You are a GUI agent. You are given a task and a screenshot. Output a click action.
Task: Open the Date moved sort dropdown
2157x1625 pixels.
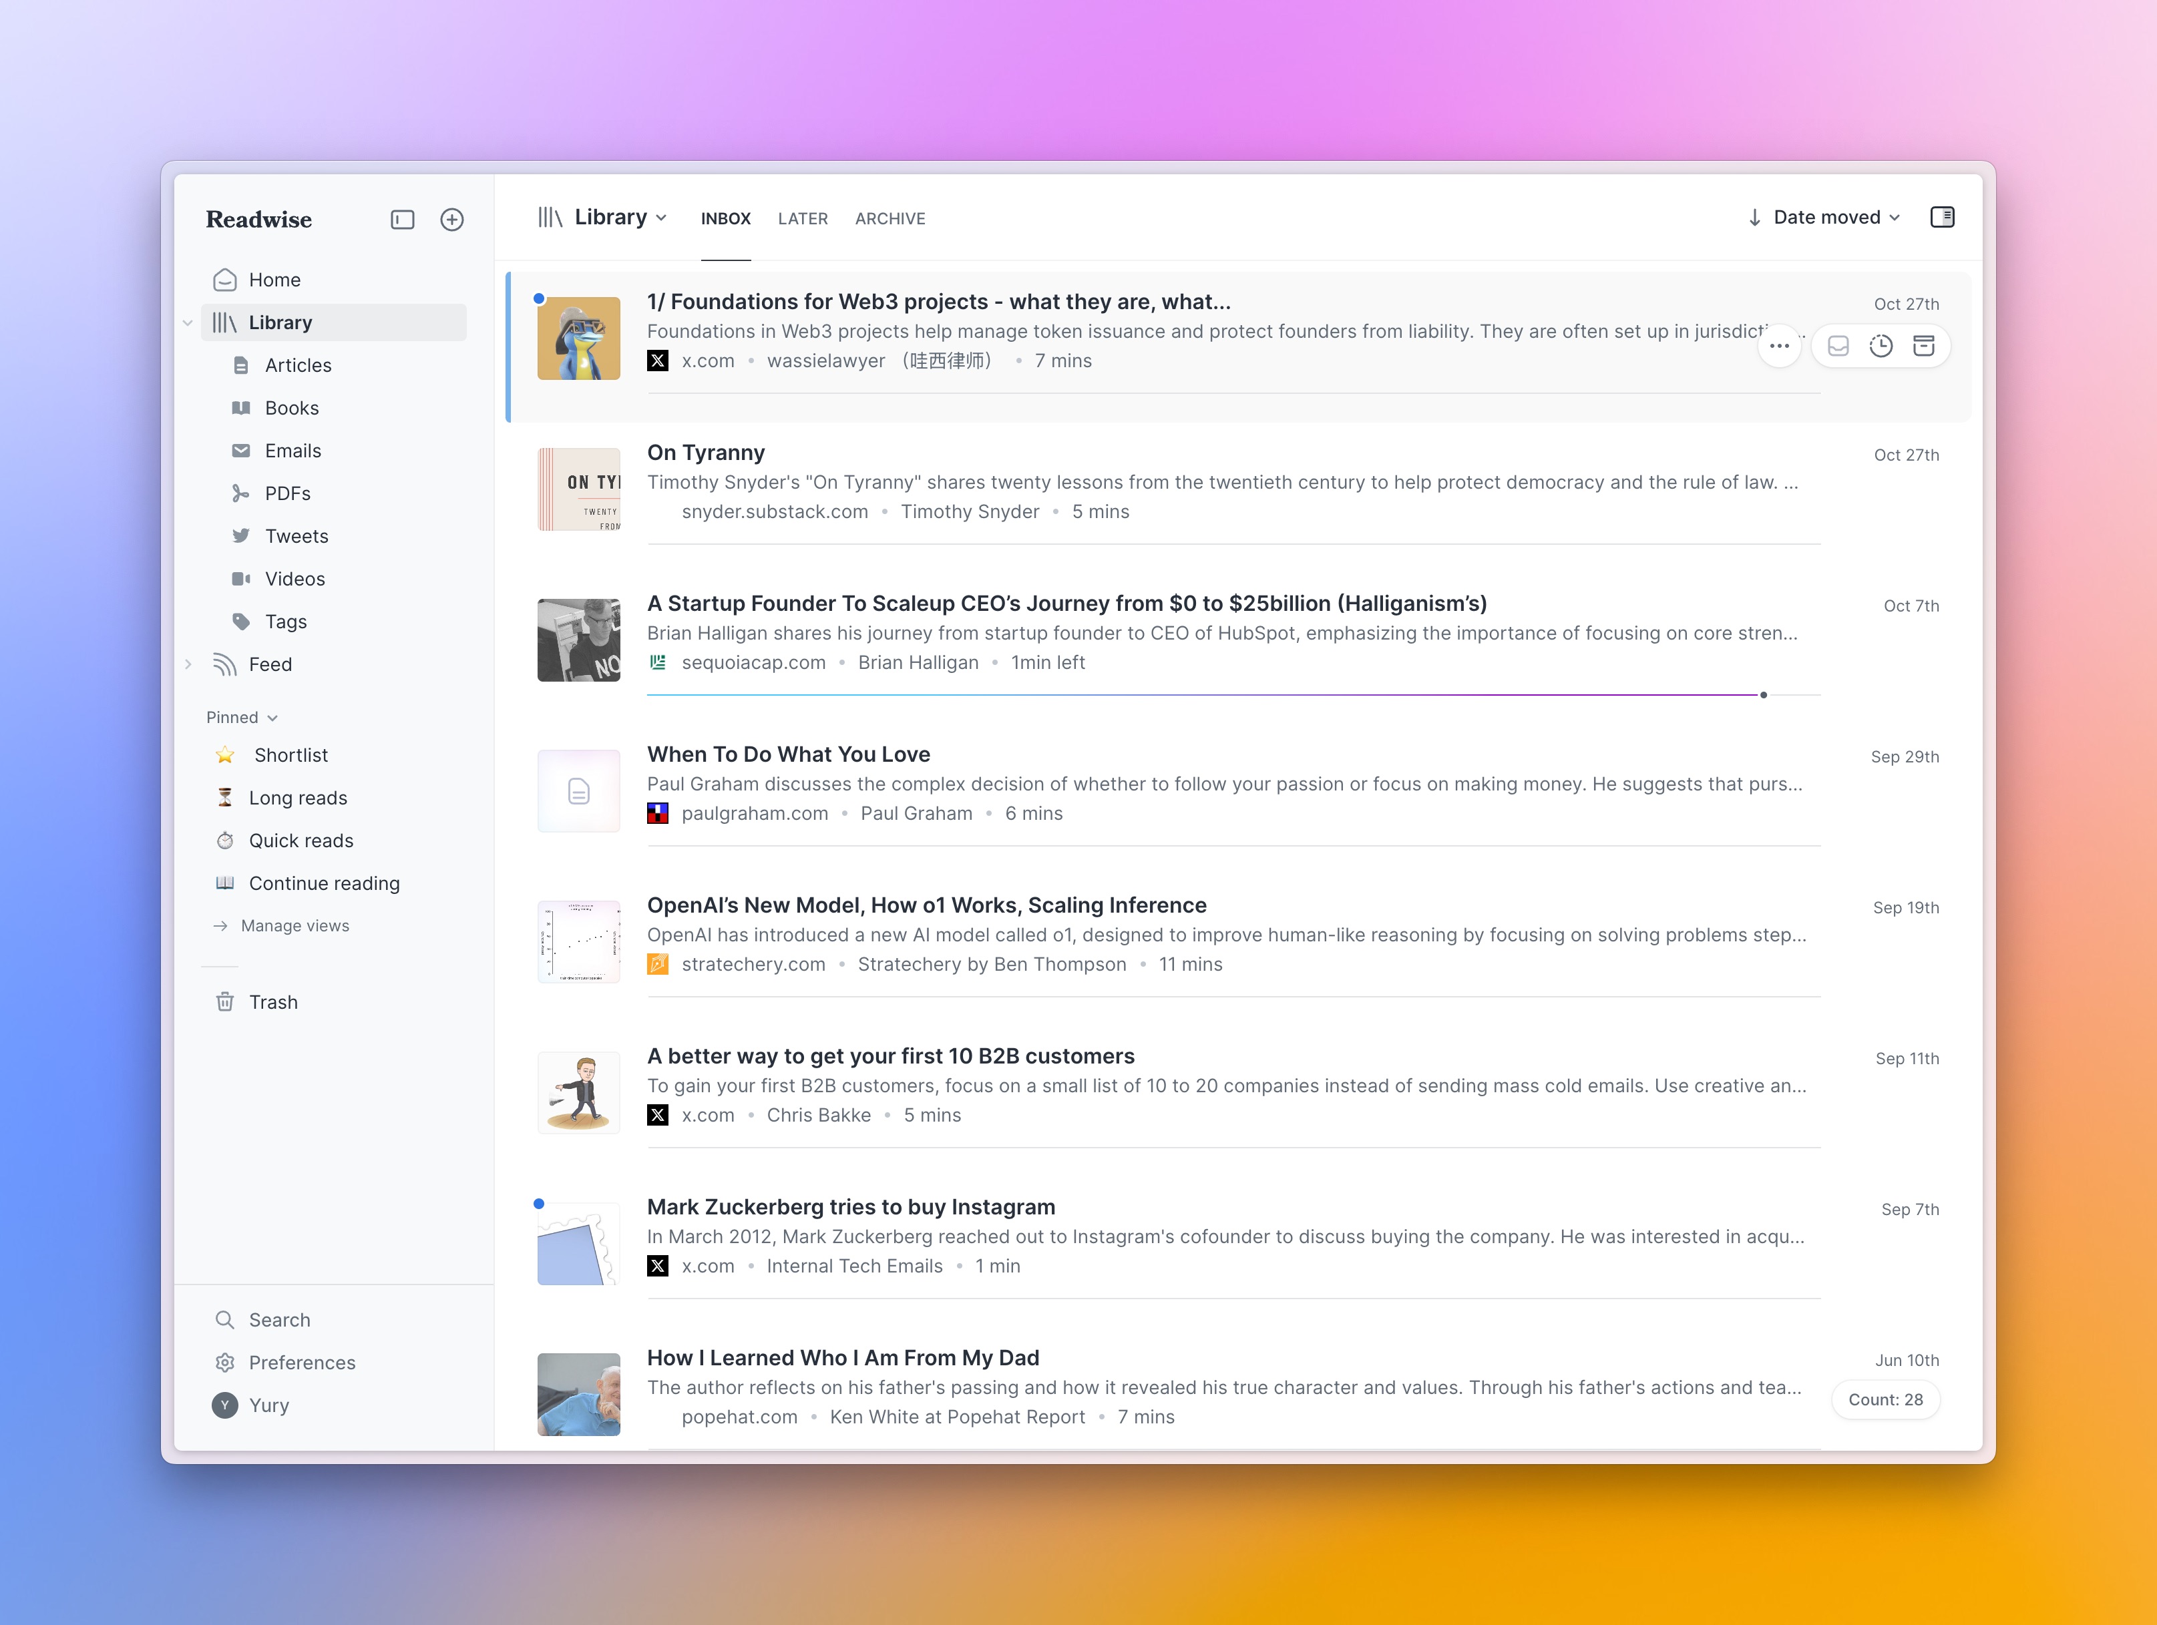[1826, 218]
